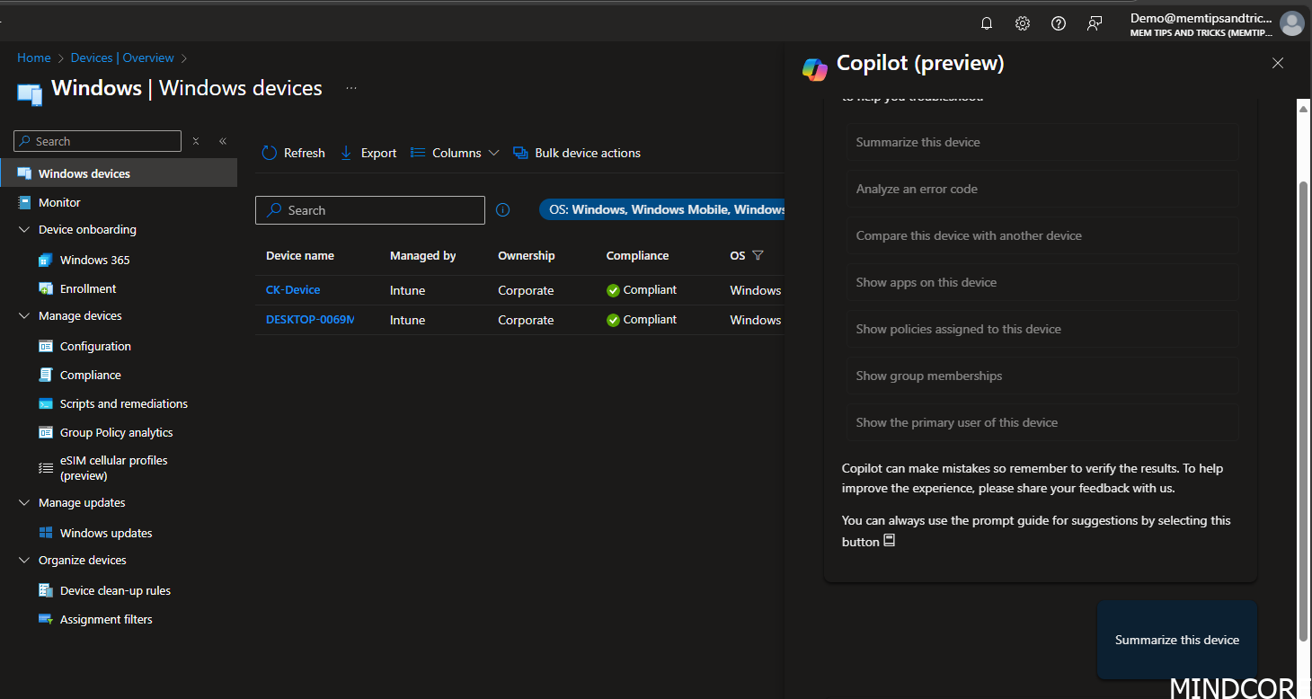This screenshot has height=699, width=1312.
Task: Click the Copilot logo in the panel header
Action: 814,68
